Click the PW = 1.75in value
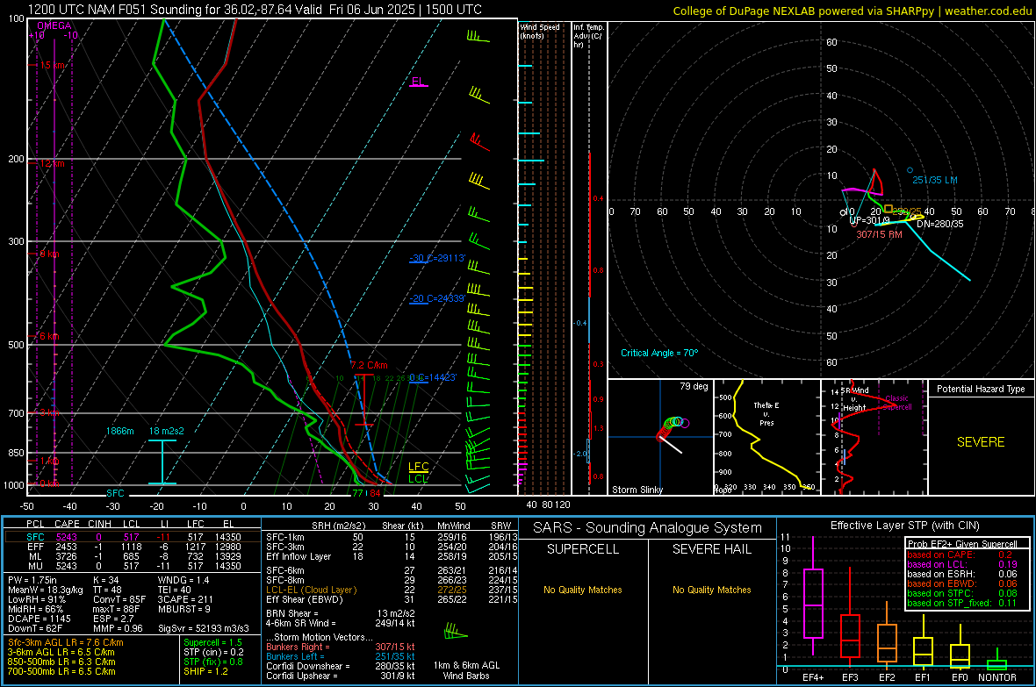Image resolution: width=1036 pixels, height=687 pixels. tap(32, 580)
